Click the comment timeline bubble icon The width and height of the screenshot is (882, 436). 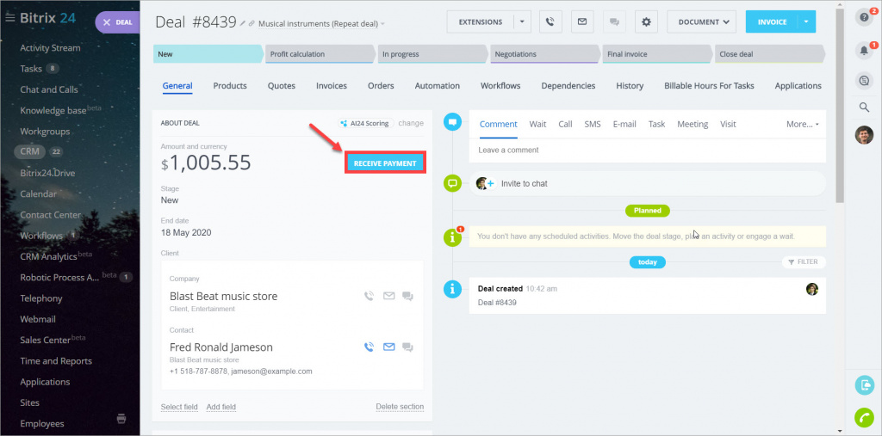(452, 122)
